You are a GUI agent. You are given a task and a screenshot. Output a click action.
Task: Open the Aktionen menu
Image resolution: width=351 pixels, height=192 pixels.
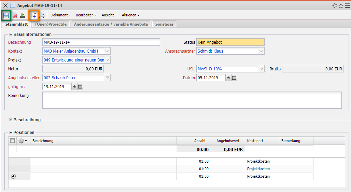(130, 15)
